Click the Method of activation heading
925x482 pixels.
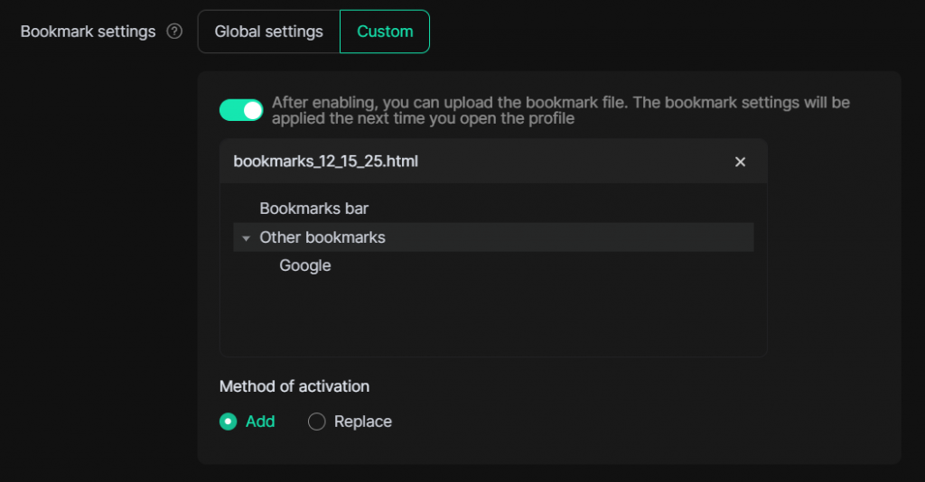(x=294, y=386)
